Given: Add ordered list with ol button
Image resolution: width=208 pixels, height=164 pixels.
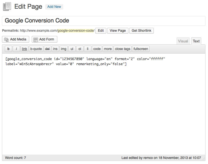Looking at the screenshot, I should [80, 49].
